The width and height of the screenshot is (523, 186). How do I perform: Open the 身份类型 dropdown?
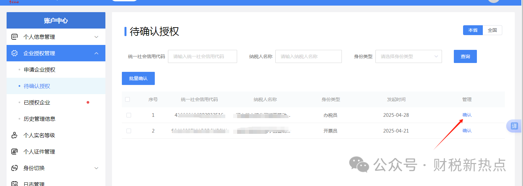pyautogui.click(x=409, y=56)
